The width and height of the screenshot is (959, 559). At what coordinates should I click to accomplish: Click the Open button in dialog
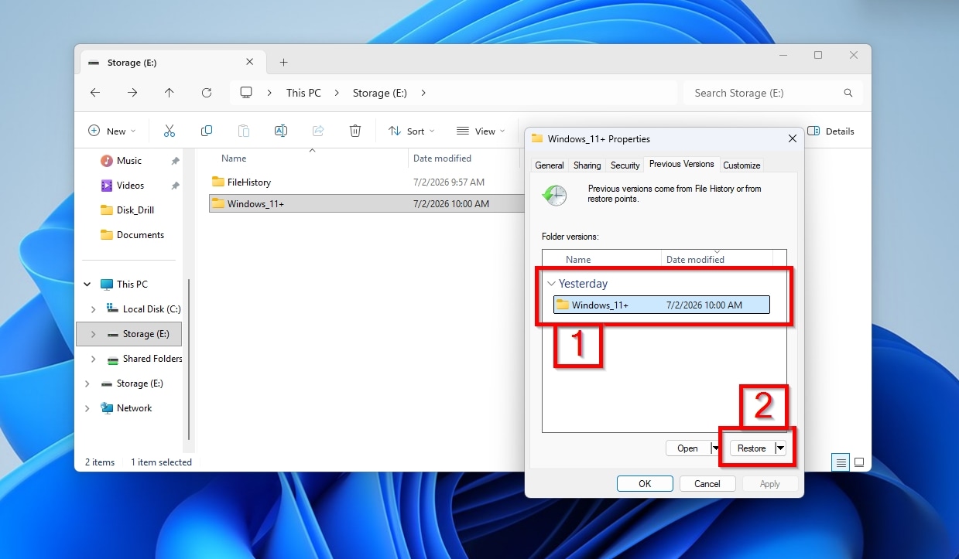pos(687,448)
